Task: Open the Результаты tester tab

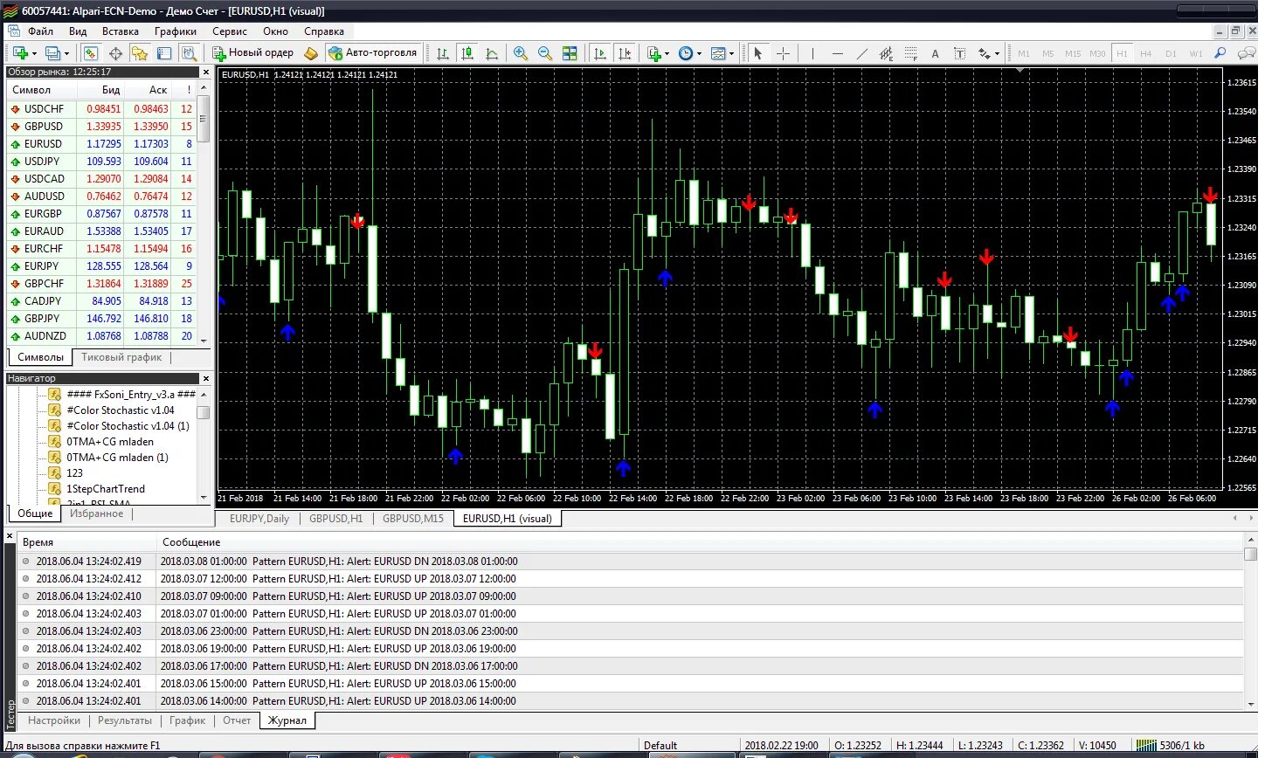Action: 125,720
